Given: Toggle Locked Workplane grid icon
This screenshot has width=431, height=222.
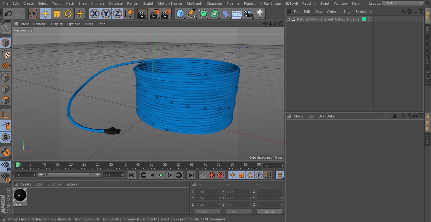Looking at the screenshot, I should pos(6,166).
